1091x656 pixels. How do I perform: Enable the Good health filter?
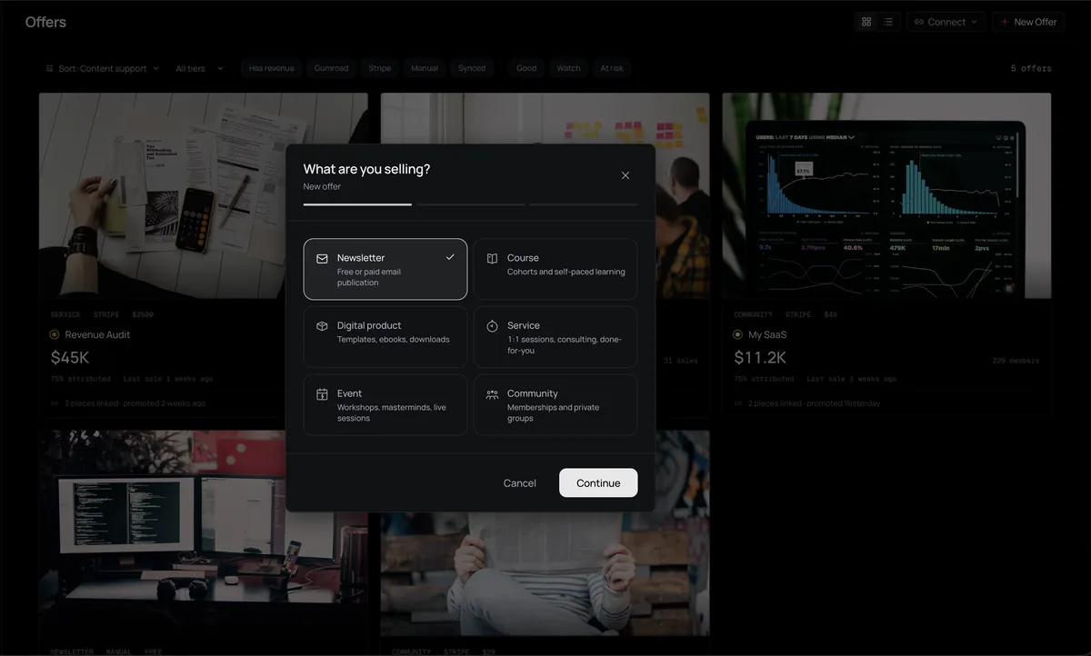(x=526, y=68)
